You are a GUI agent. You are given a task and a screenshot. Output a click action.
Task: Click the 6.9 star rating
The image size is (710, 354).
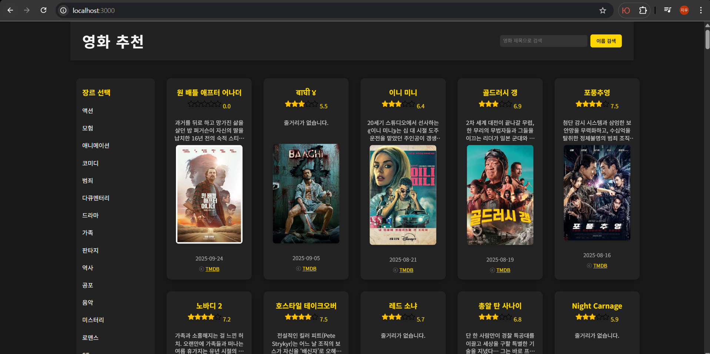(500, 105)
